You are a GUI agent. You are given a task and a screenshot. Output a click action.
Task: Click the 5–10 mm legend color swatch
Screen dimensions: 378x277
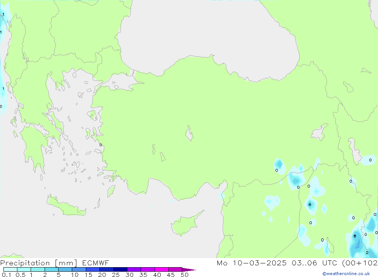(x=65, y=269)
